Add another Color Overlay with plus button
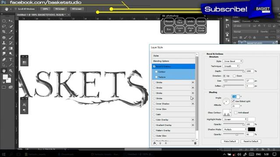 [193, 120]
